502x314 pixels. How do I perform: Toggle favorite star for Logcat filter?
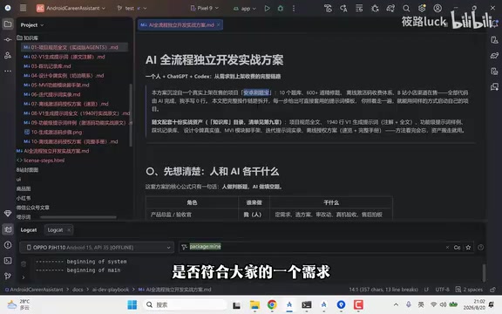click(x=468, y=247)
